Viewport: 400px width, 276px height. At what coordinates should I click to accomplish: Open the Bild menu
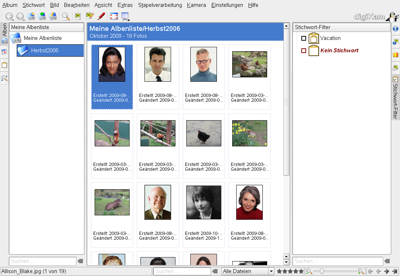coord(54,5)
